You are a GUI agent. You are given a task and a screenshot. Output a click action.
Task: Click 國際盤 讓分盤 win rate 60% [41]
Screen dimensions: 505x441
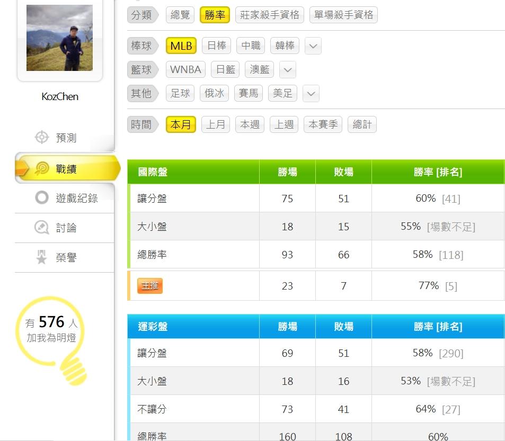point(438,199)
